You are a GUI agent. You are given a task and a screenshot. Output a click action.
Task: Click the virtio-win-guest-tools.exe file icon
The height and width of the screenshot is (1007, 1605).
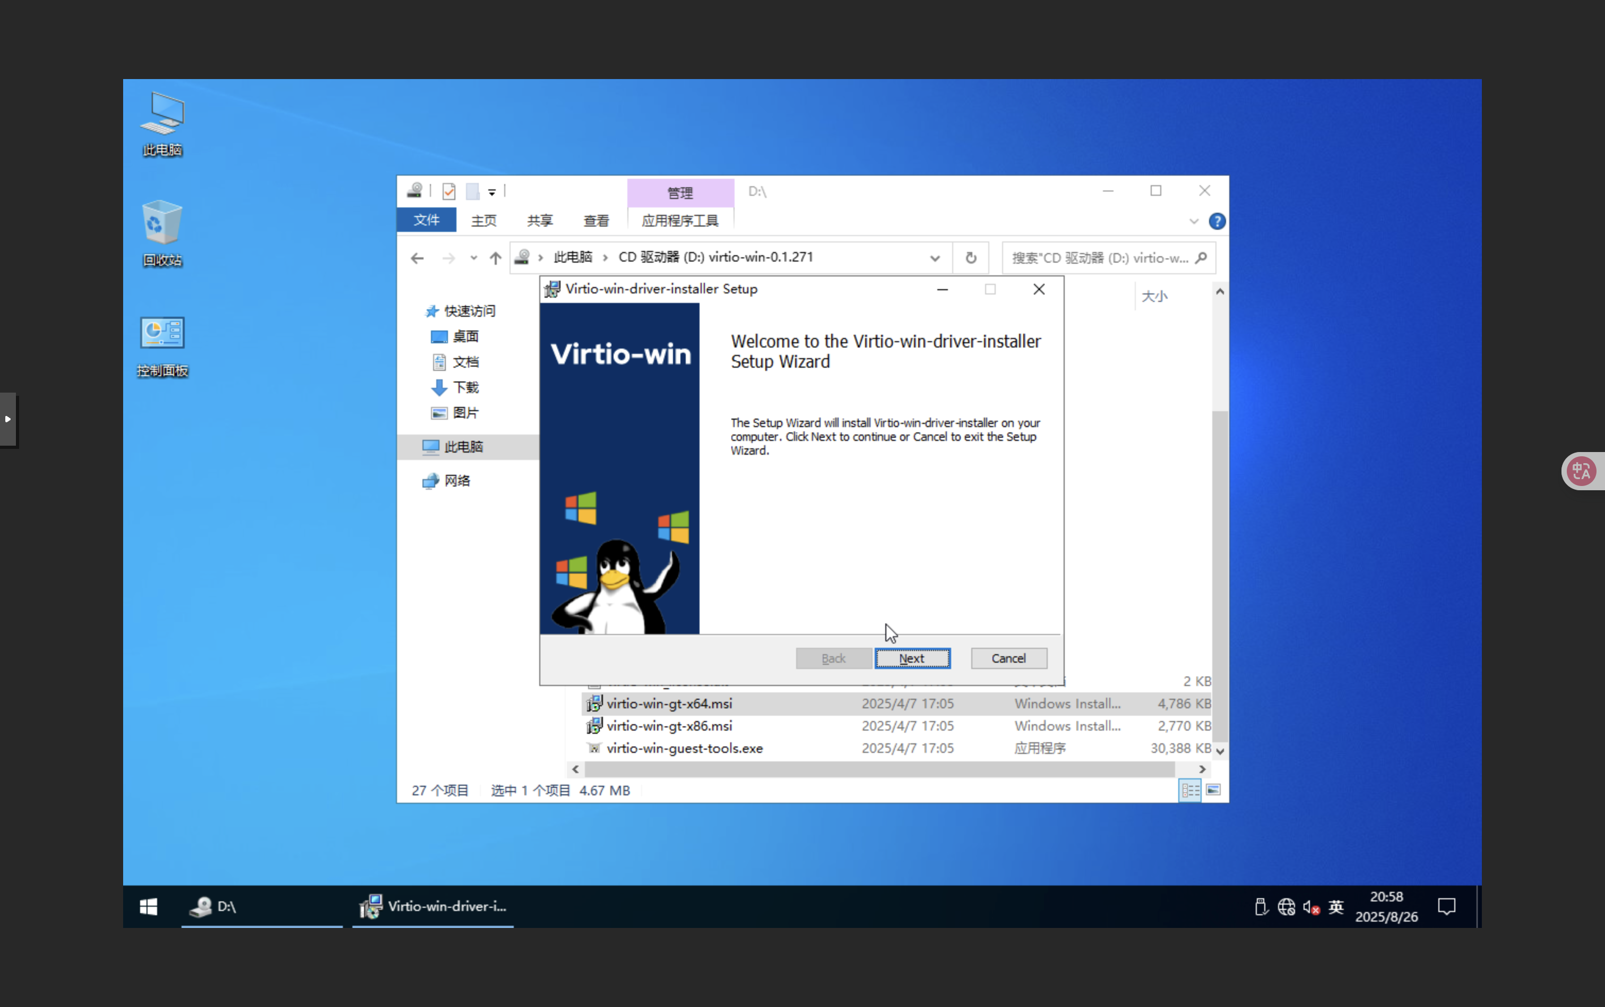(593, 748)
